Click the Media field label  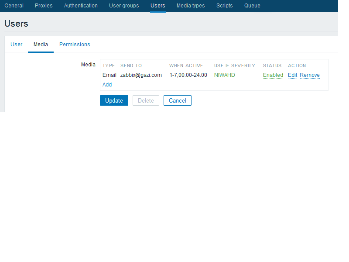[88, 65]
